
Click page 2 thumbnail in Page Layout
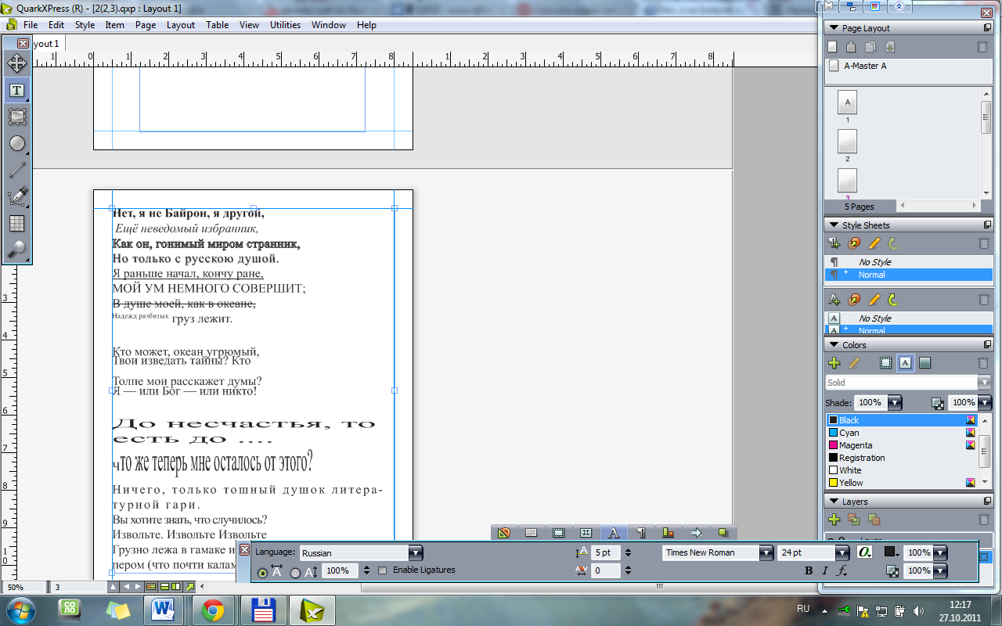pyautogui.click(x=847, y=142)
